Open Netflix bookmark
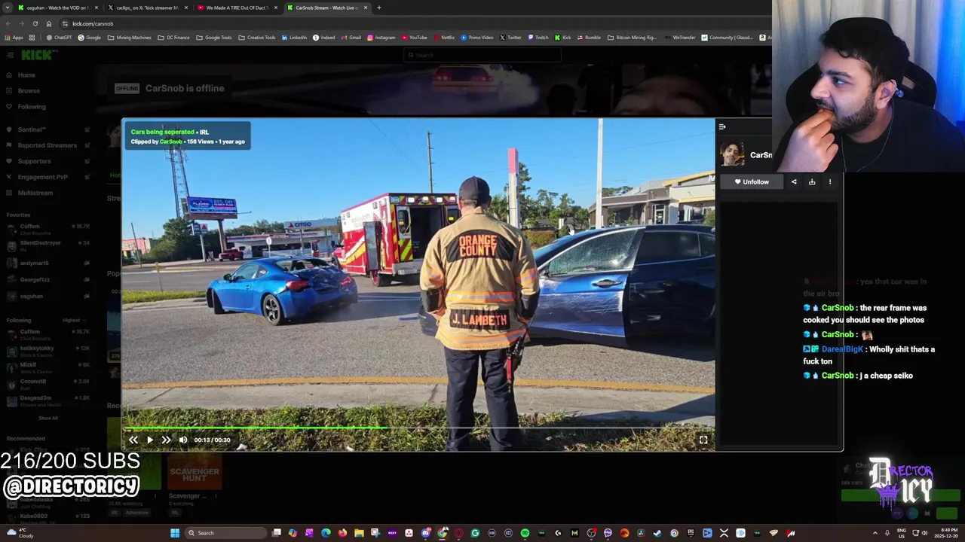The image size is (965, 542). point(443,38)
